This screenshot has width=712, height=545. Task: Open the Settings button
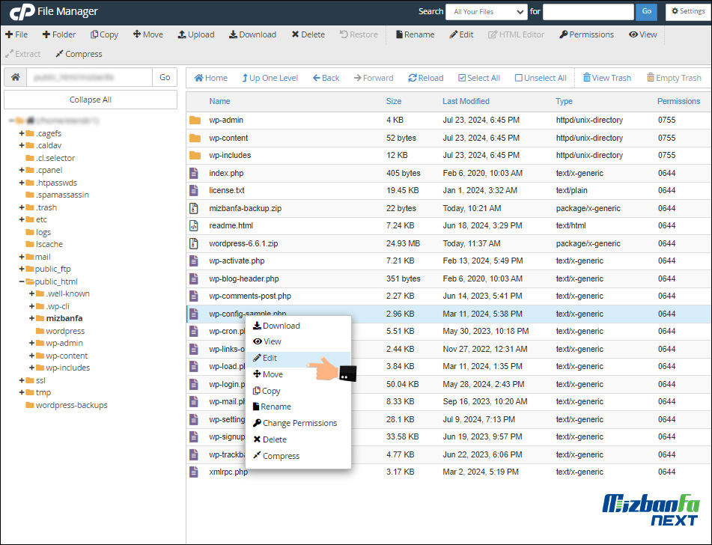[688, 11]
